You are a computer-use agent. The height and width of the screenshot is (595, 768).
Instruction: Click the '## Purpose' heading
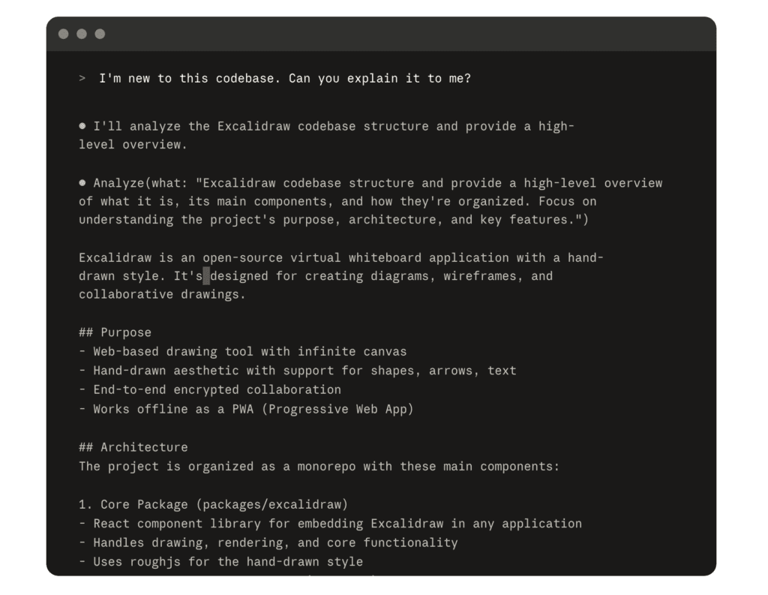point(115,332)
